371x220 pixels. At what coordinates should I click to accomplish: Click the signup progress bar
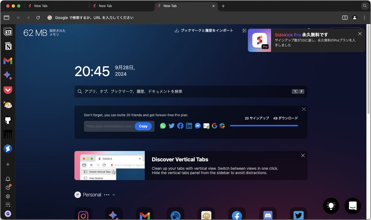(x=264, y=126)
